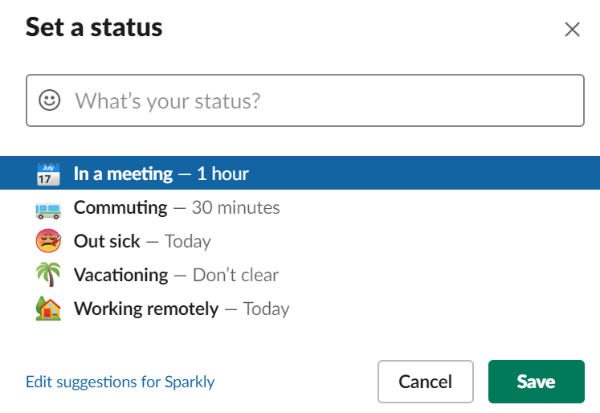The height and width of the screenshot is (413, 600).
Task: Choose the Commuting status suggestion
Action: point(300,207)
